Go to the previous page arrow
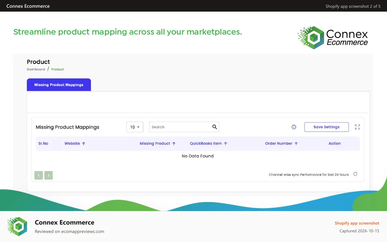This screenshot has width=387, height=242. click(39, 175)
